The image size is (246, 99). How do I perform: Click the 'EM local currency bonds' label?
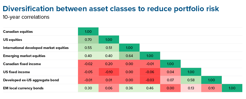(x=23, y=88)
